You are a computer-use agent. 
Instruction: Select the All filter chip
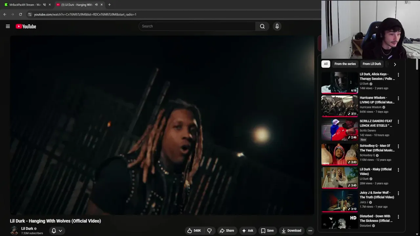coord(326,64)
